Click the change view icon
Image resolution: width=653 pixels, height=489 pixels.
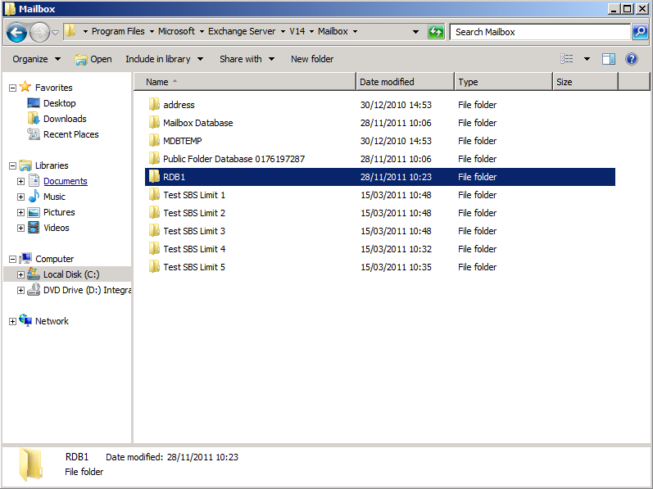[567, 59]
